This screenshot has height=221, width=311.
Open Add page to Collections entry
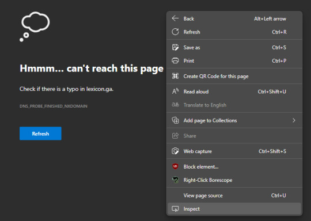[x=234, y=120]
